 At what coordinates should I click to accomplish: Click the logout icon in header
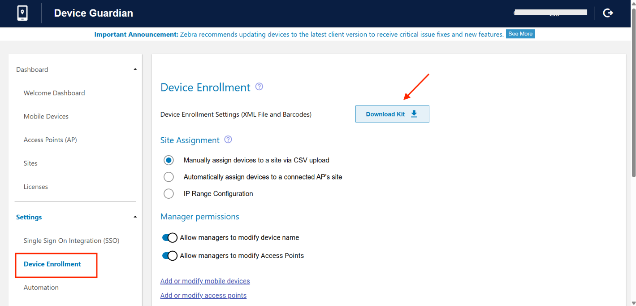(x=608, y=13)
